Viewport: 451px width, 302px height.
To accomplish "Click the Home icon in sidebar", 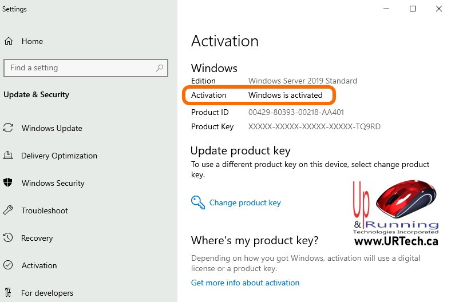I will pos(9,41).
